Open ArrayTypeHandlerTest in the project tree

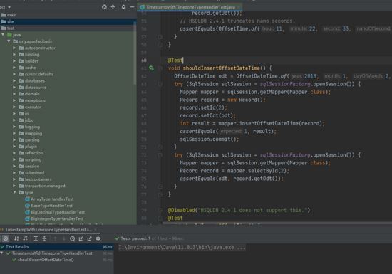tap(49, 199)
